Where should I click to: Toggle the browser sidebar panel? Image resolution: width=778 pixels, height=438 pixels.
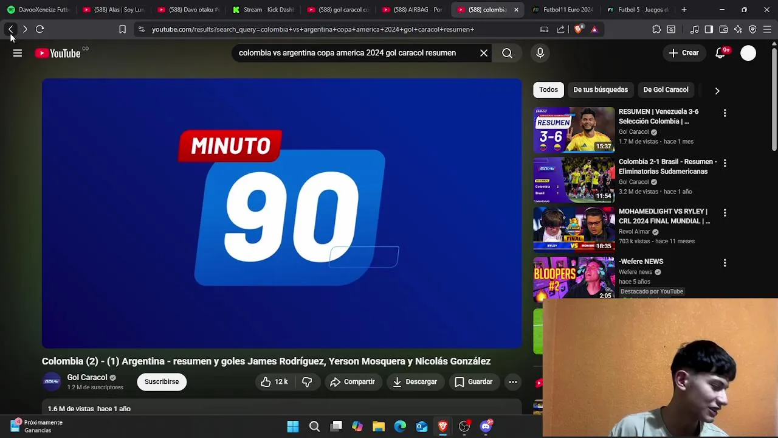tap(709, 29)
